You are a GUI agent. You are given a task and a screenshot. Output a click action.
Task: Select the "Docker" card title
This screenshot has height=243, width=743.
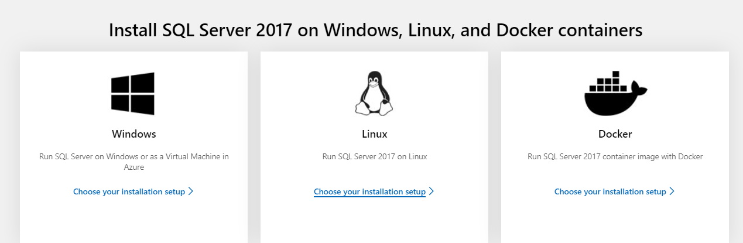[x=615, y=134]
